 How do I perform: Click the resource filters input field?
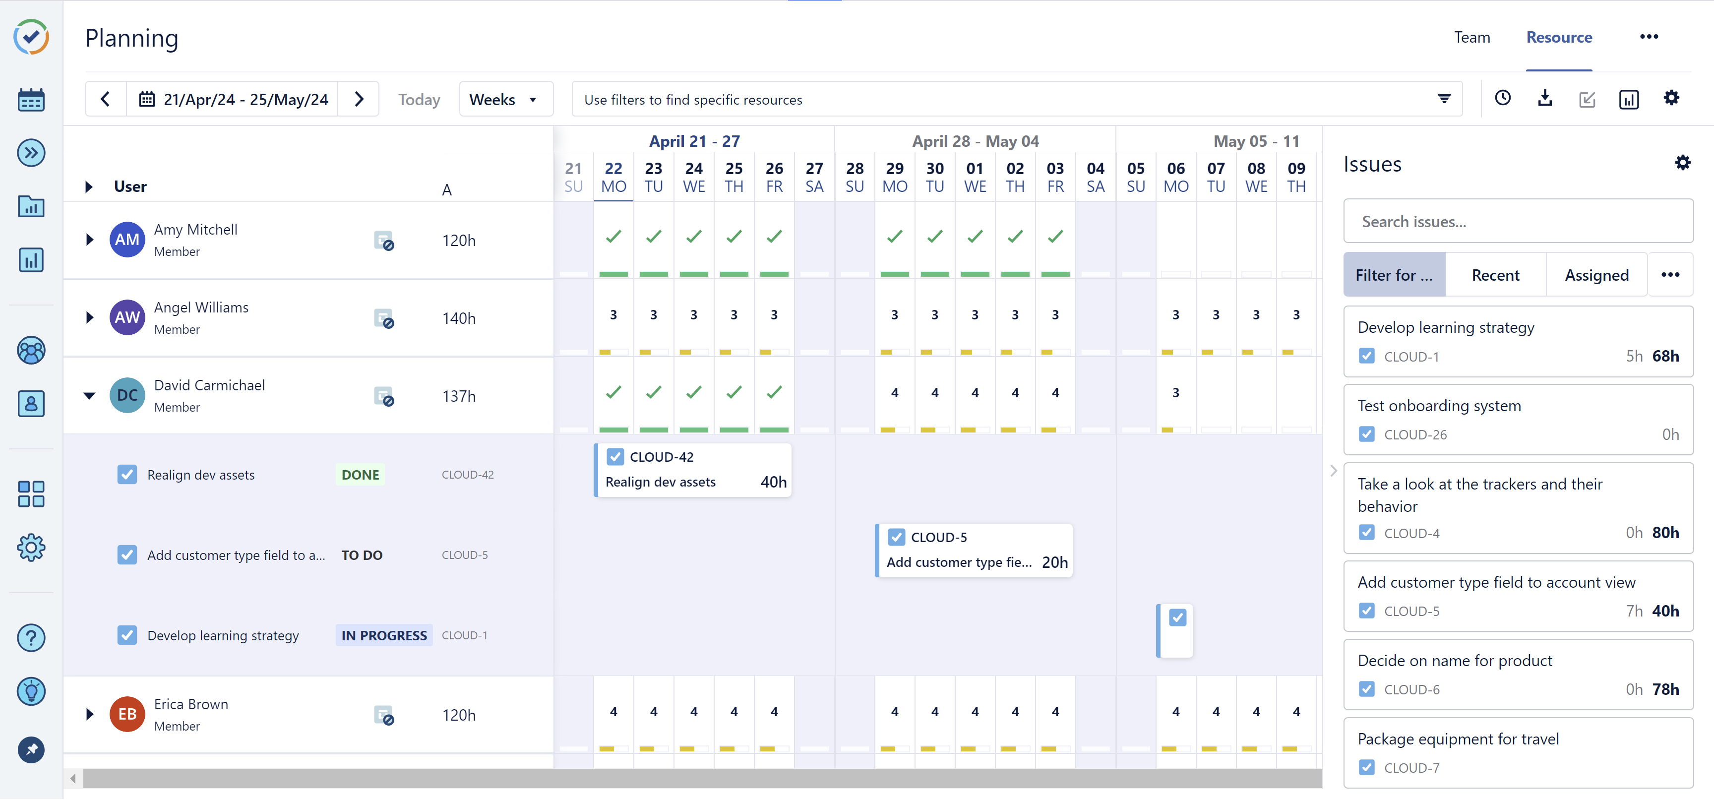tap(1017, 99)
